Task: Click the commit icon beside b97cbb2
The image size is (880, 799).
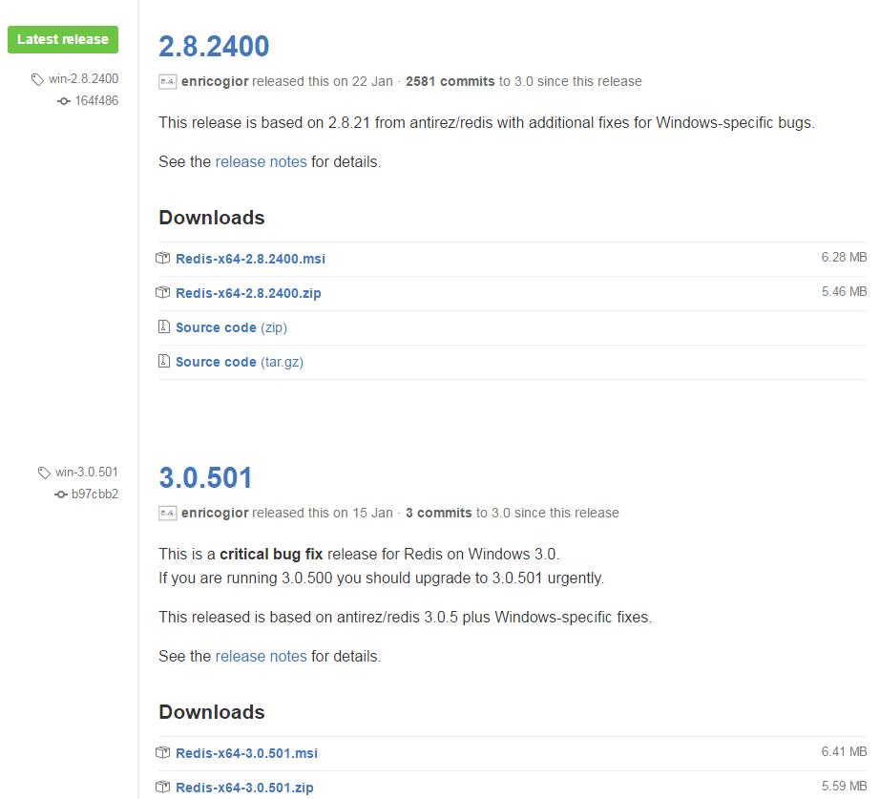Action: coord(61,494)
